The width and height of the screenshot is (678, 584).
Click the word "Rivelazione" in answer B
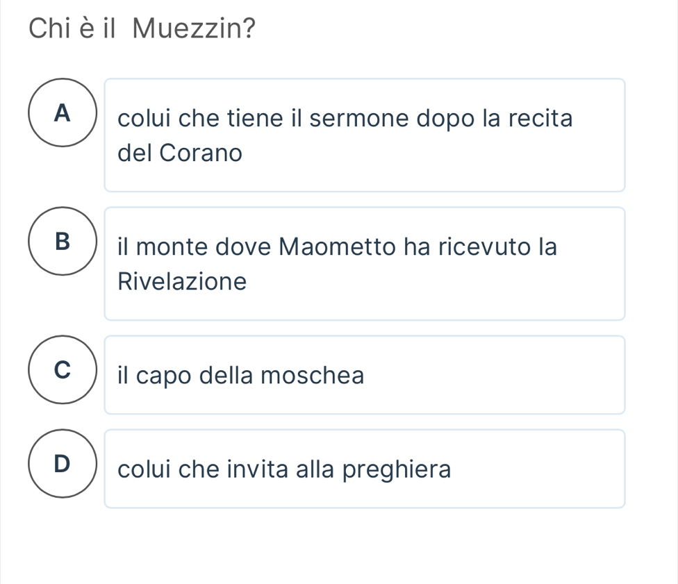(x=183, y=281)
